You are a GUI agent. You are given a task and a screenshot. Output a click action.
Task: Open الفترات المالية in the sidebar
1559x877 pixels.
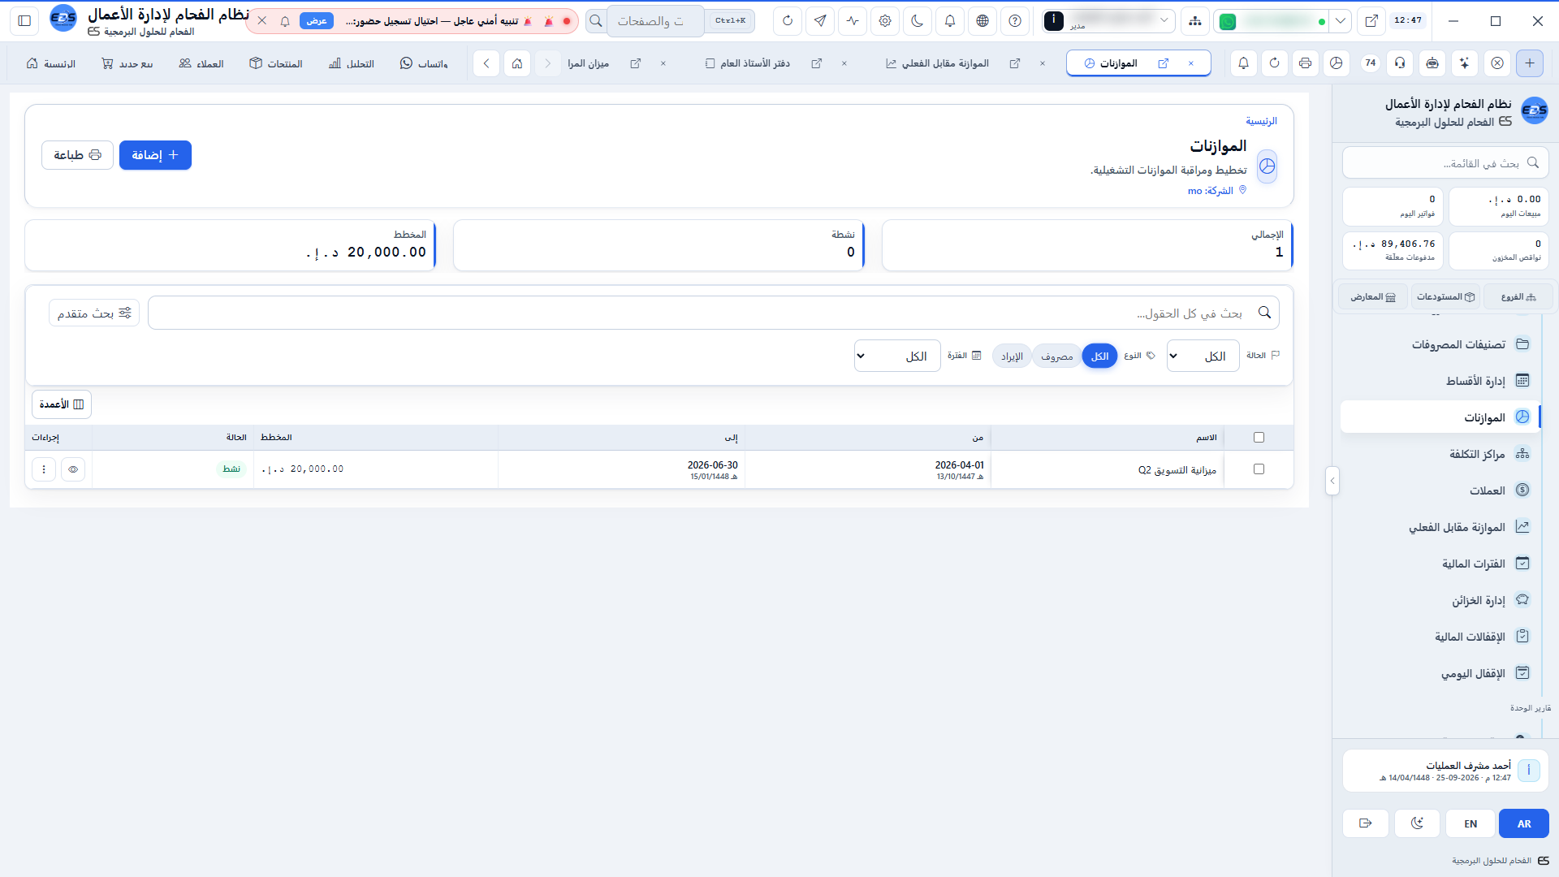click(1440, 564)
